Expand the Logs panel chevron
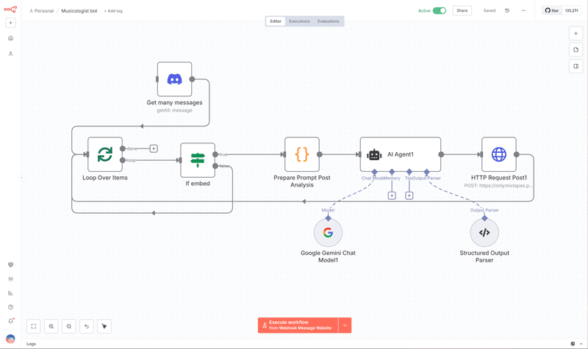Viewport: 588px width, 349px height. coord(581,344)
